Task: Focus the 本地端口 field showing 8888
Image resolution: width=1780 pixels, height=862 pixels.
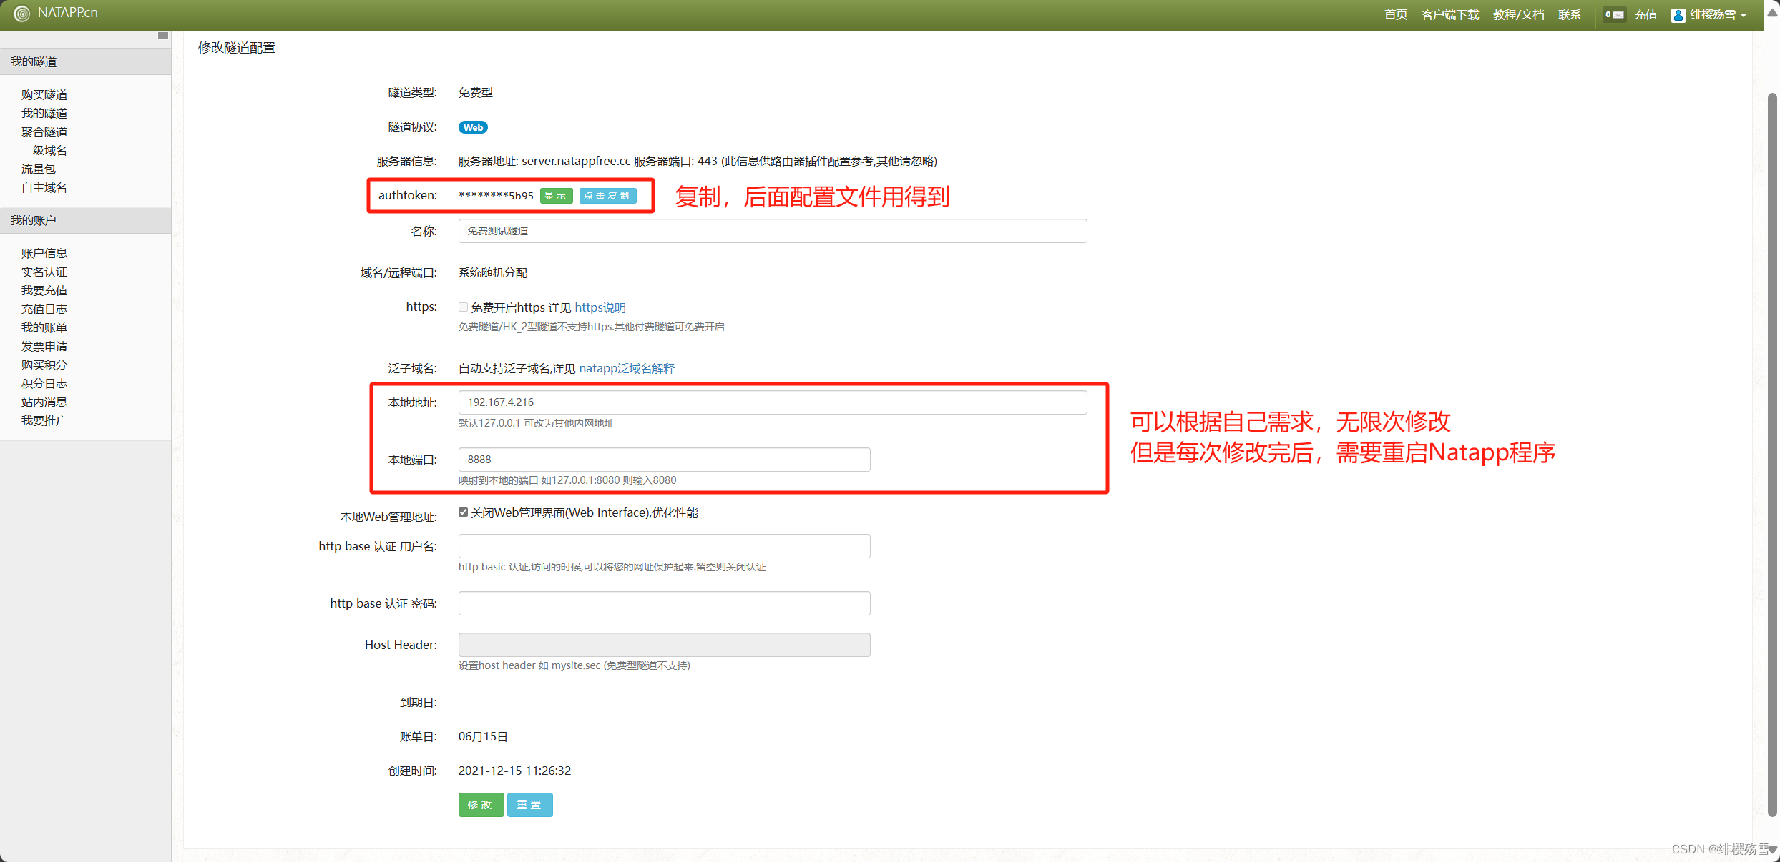Action: pos(664,460)
